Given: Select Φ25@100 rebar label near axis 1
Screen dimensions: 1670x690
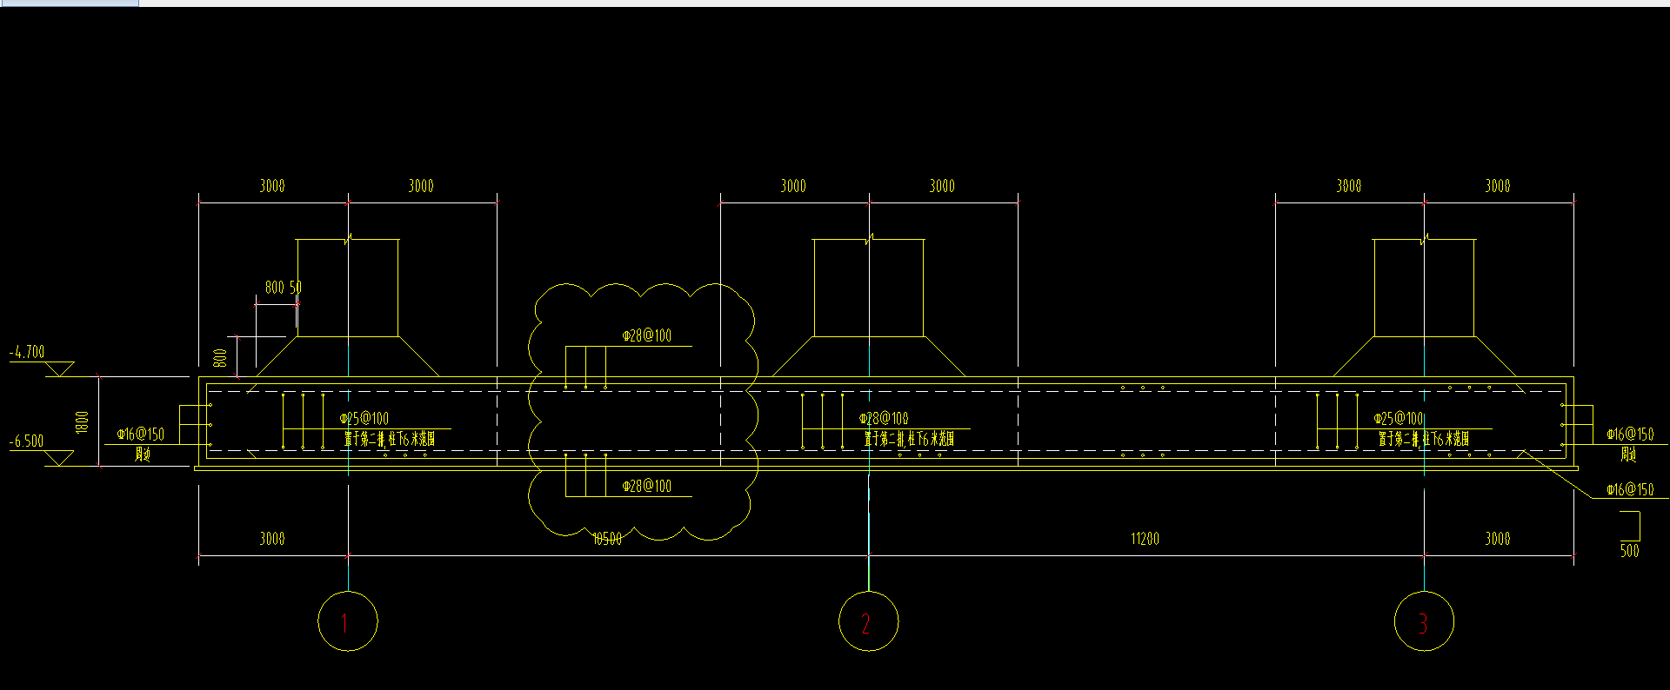Looking at the screenshot, I should coord(364,418).
